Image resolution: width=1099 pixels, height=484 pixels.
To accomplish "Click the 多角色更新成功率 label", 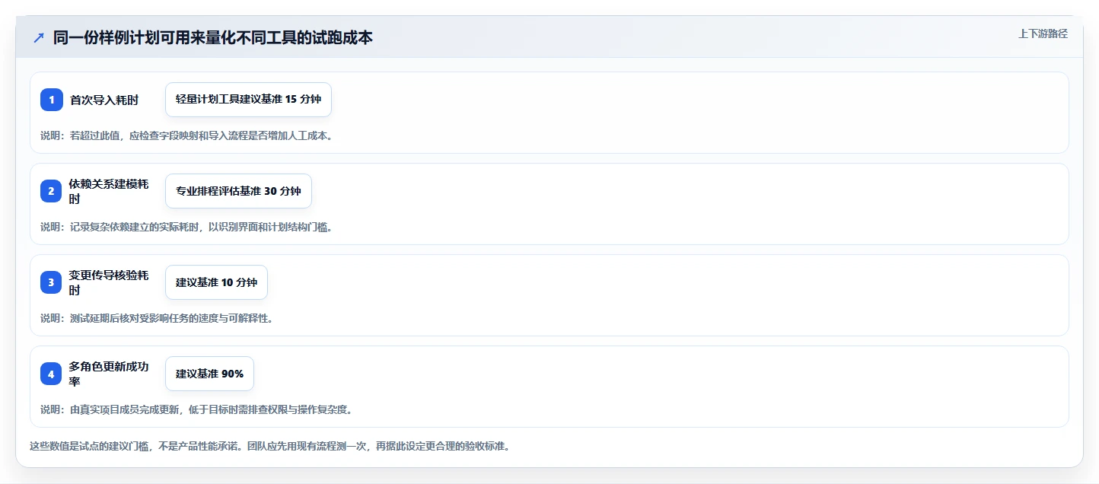I will pyautogui.click(x=109, y=374).
